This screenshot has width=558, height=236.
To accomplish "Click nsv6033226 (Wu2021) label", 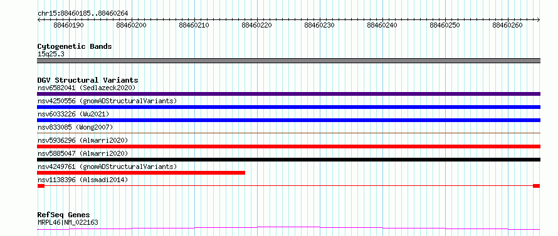I will coord(73,114).
